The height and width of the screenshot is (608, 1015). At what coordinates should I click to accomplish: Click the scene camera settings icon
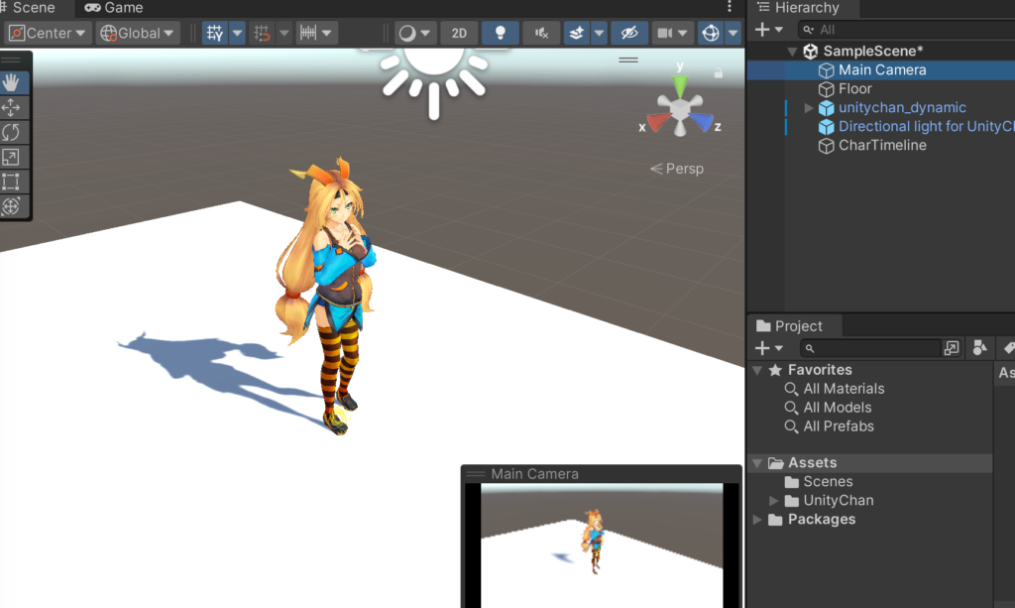pyautogui.click(x=665, y=33)
